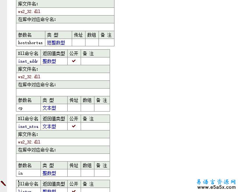The width and height of the screenshot is (239, 192).
Task: Click 数组 header in cp parameter table
Action: [x=87, y=100]
